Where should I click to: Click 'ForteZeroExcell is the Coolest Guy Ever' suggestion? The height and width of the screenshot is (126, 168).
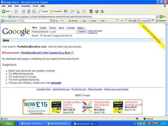coord(47,53)
